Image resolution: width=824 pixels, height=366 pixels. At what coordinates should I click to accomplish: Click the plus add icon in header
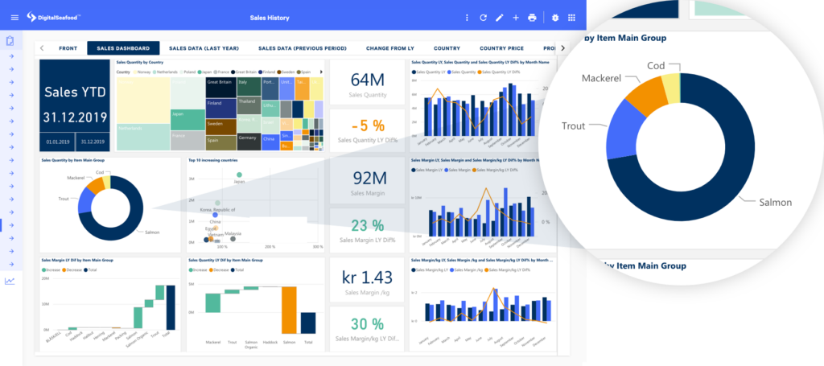[516, 18]
